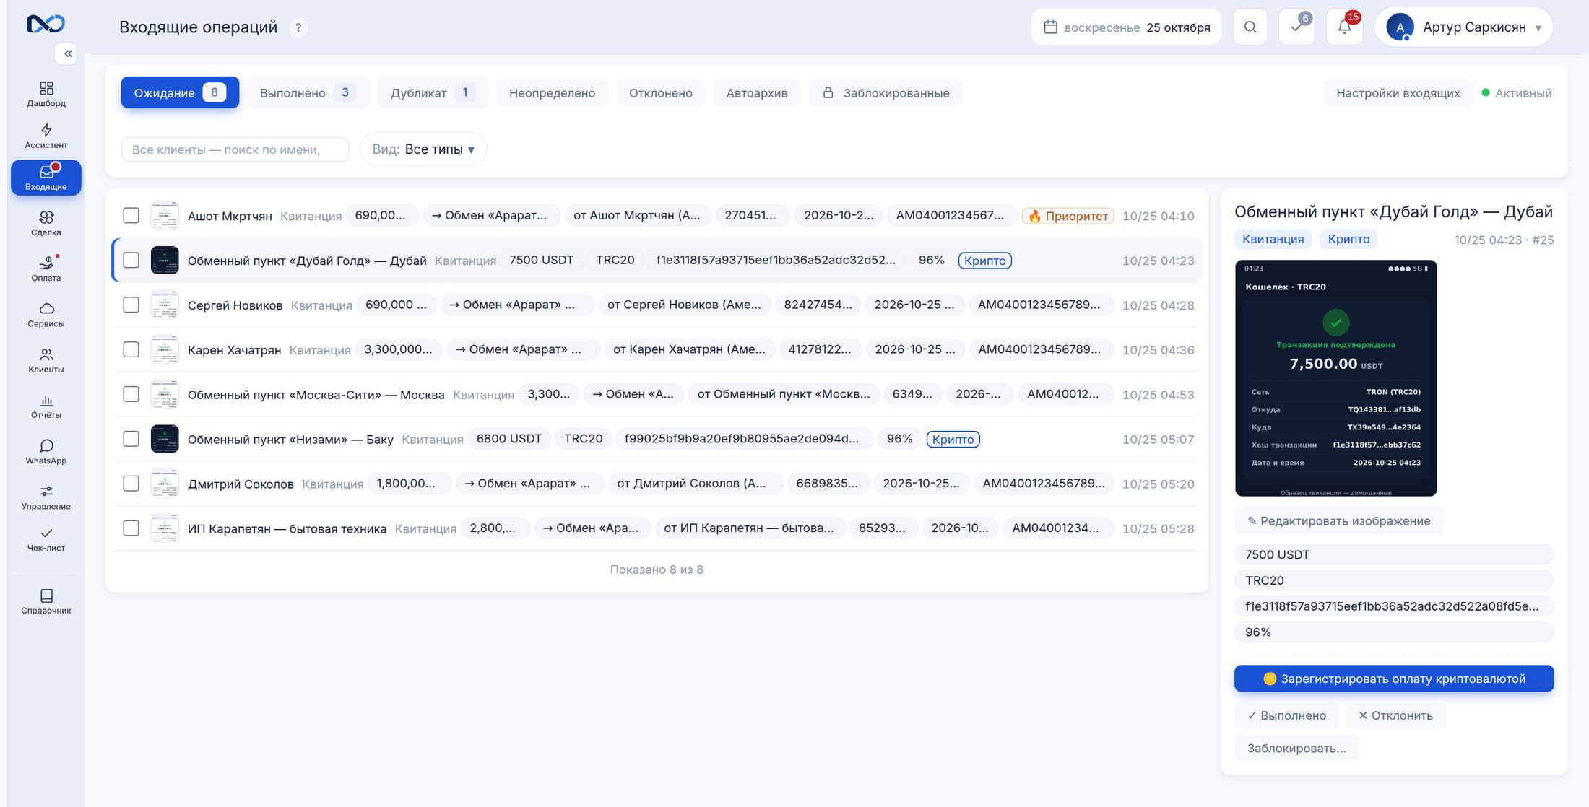Click the Отклонить button
The image size is (1589, 807).
coord(1395,715)
